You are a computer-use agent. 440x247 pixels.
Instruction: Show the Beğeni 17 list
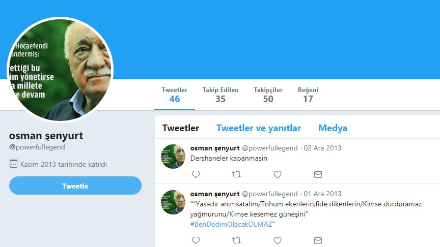pos(308,95)
